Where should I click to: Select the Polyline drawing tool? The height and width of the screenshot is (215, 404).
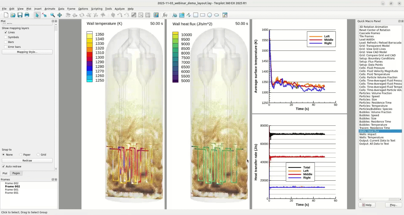coord(189,15)
